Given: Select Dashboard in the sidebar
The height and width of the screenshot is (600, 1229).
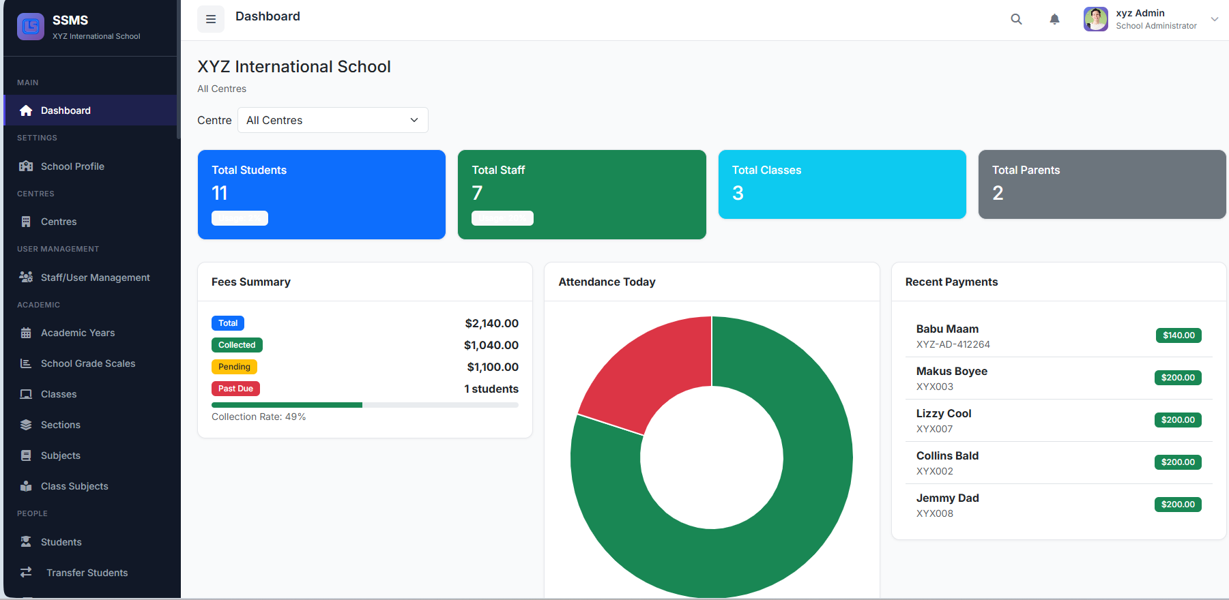Looking at the screenshot, I should tap(66, 110).
